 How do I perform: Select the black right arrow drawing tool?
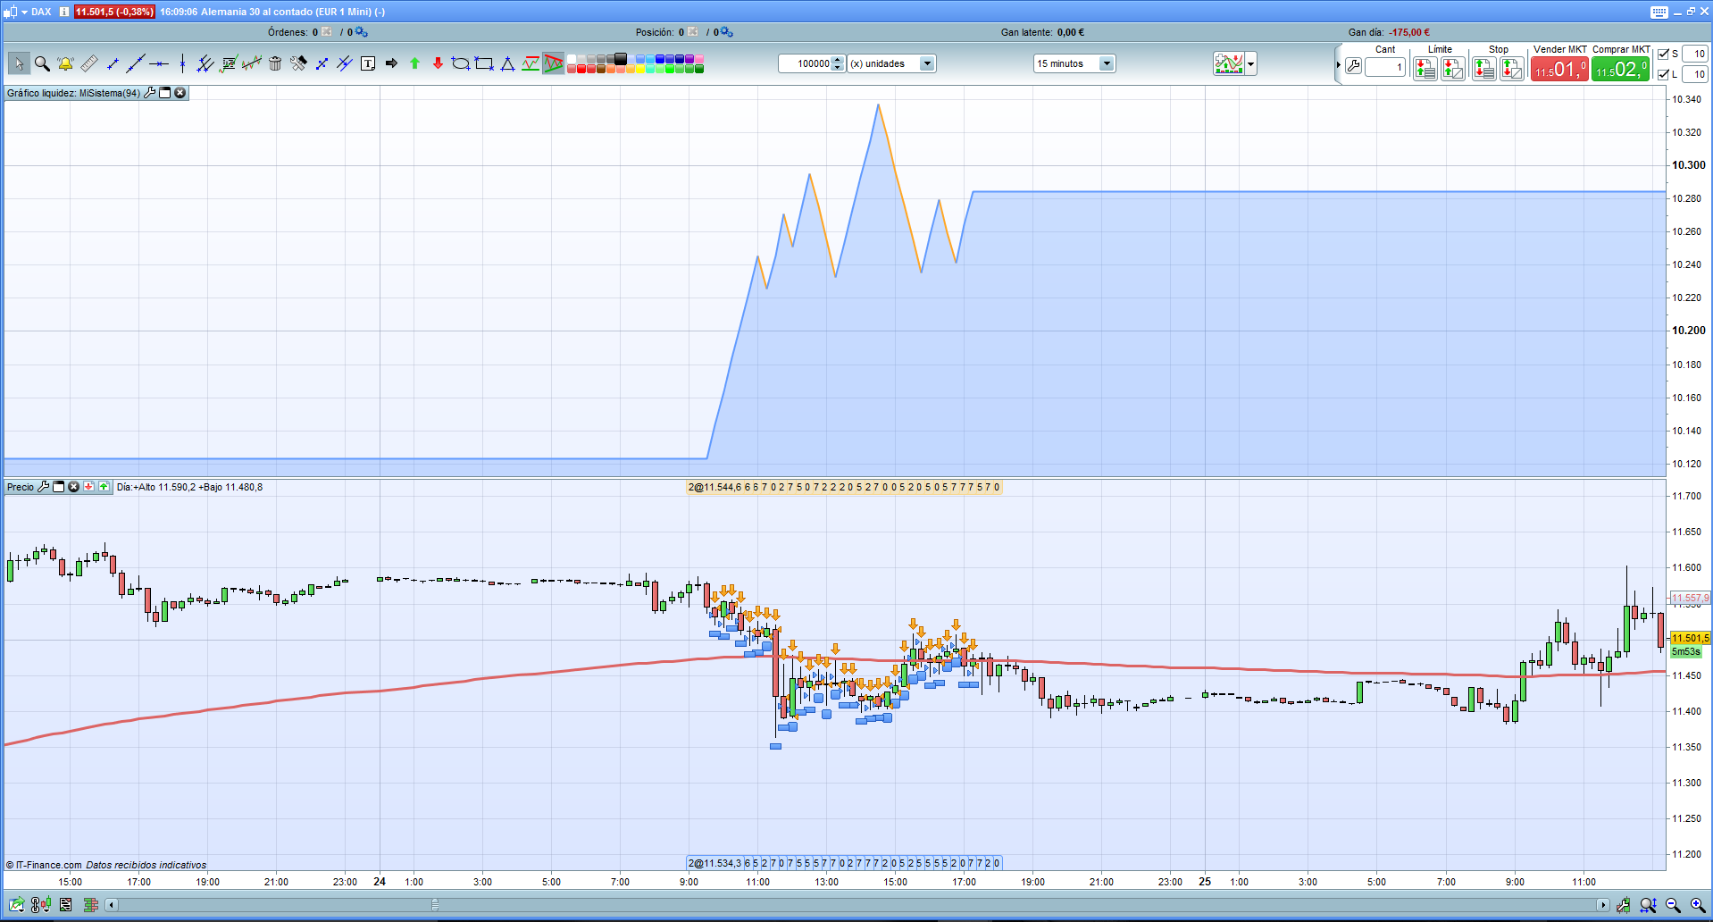[x=391, y=63]
